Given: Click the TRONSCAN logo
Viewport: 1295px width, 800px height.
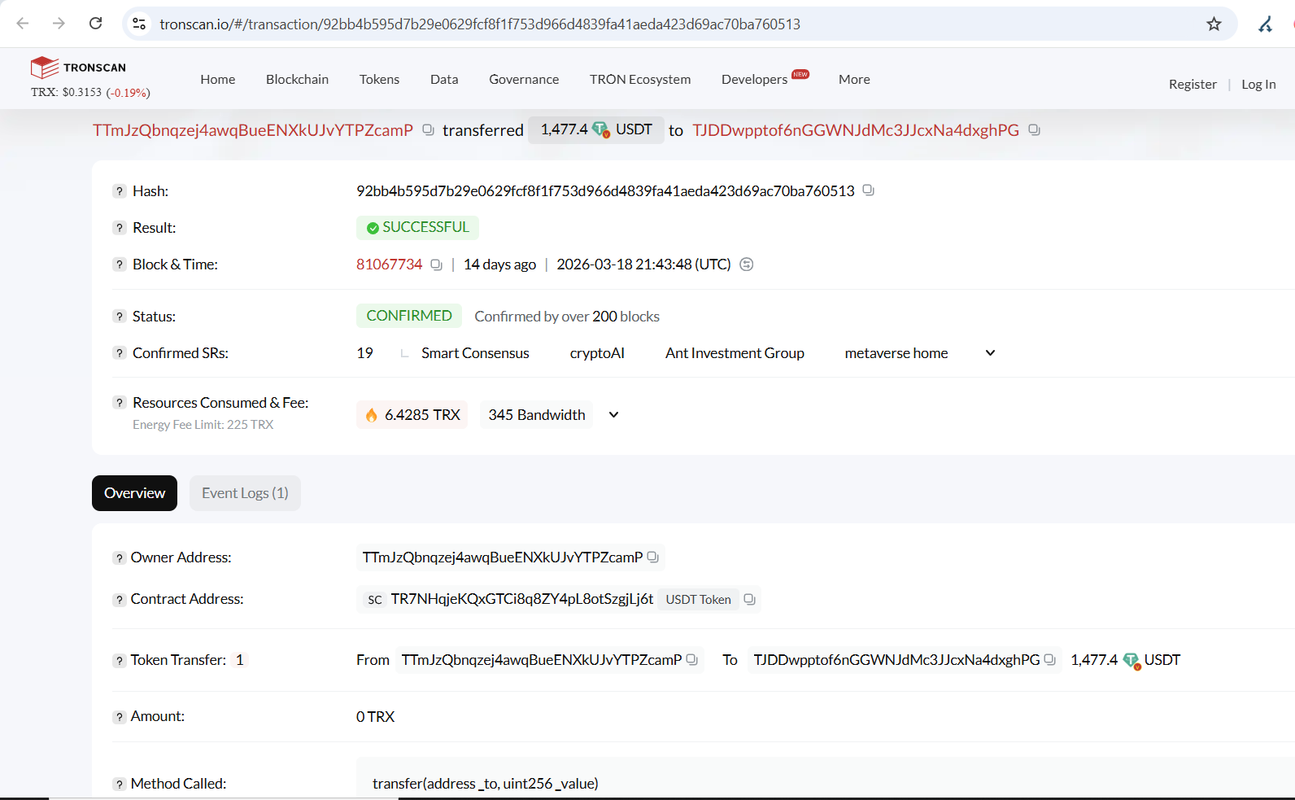Looking at the screenshot, I should point(78,68).
